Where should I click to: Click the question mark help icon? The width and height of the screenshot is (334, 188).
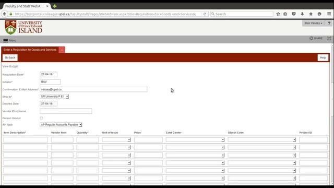tap(329, 23)
